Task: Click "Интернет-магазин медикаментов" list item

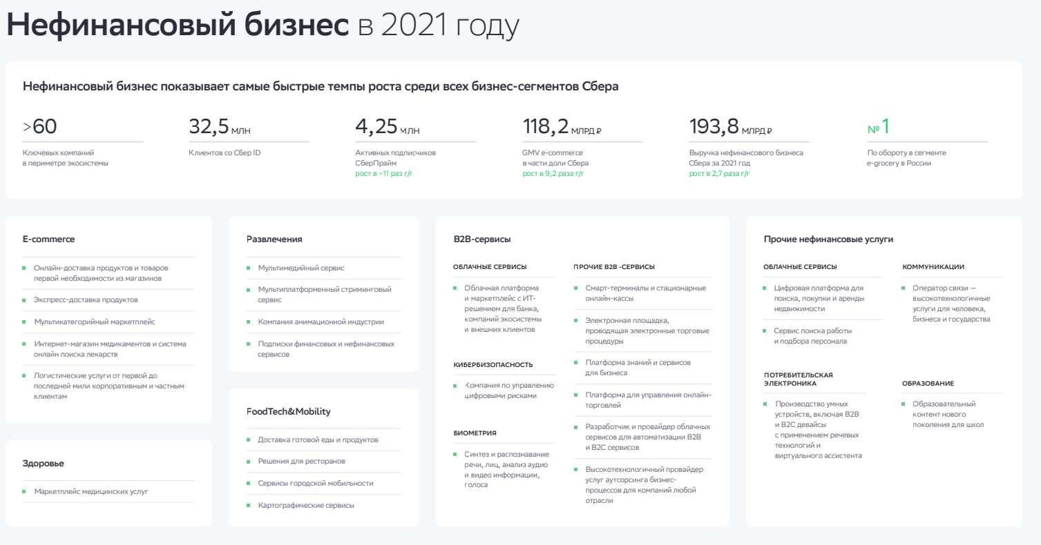Action: 110,348
